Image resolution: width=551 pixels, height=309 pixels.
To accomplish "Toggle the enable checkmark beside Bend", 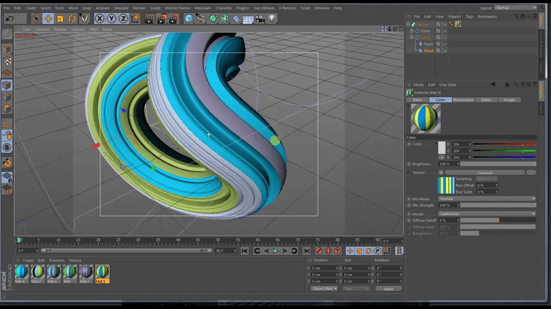I will (446, 50).
